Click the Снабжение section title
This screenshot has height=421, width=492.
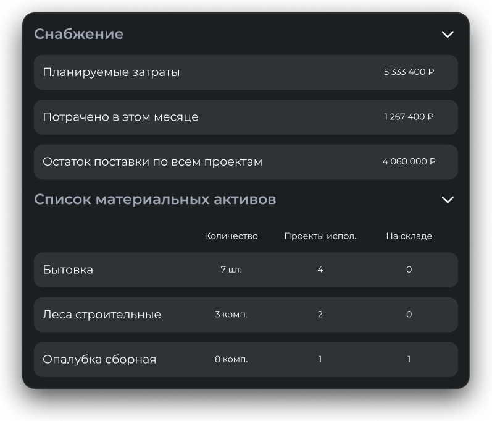pyautogui.click(x=78, y=34)
